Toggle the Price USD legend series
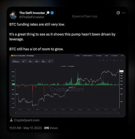This screenshot has width=135, height=139. pos(63,66)
